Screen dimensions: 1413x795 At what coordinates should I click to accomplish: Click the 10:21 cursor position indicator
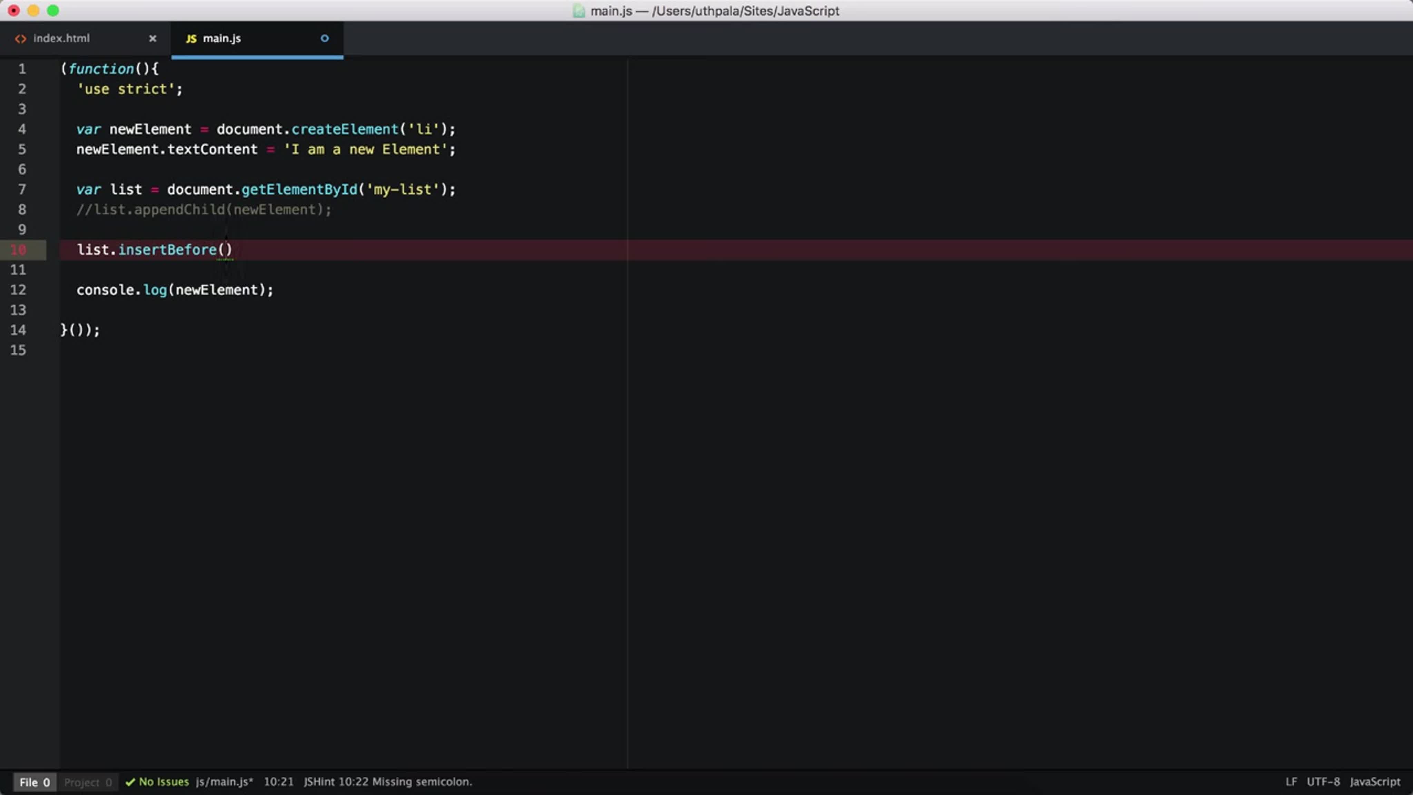tap(279, 782)
